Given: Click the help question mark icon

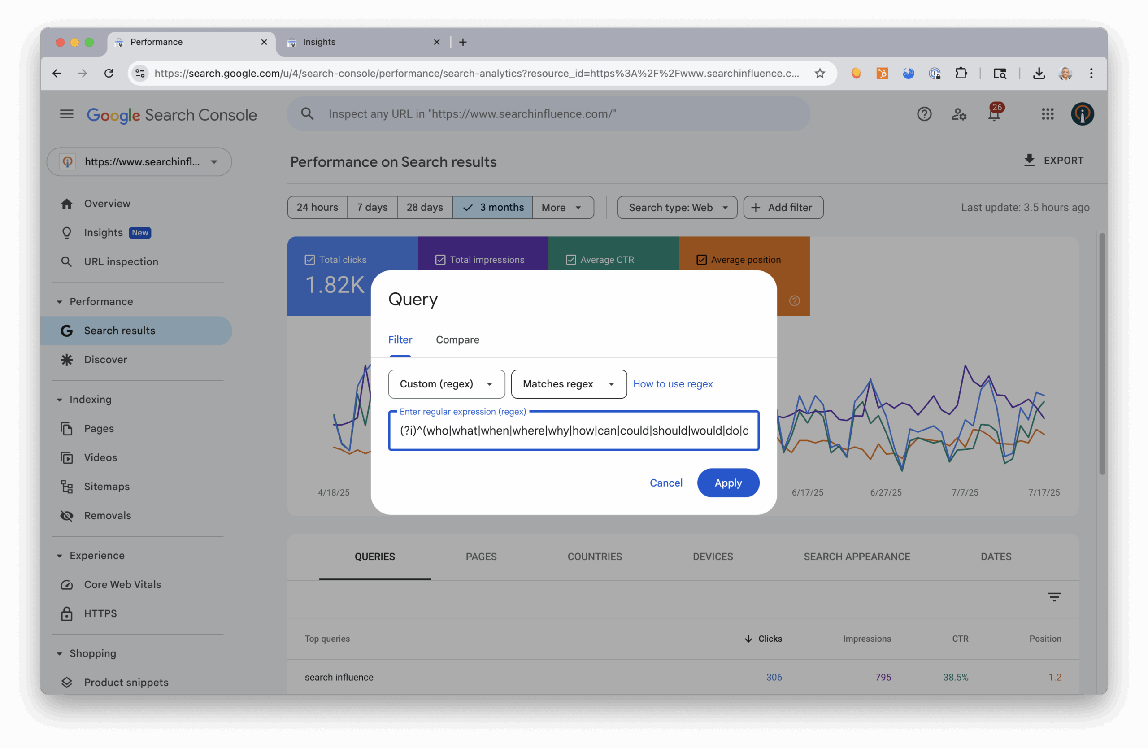Looking at the screenshot, I should pos(924,114).
